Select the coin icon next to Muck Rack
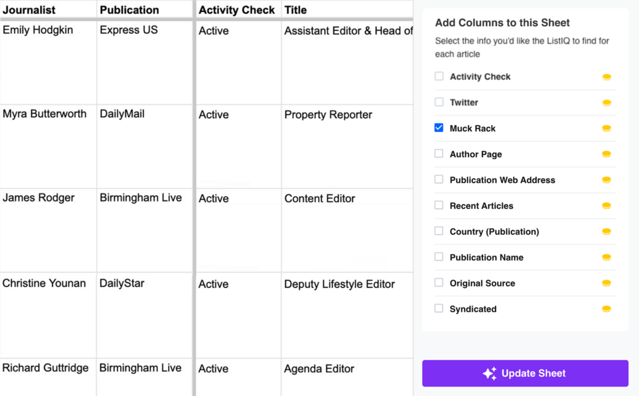The height and width of the screenshot is (396, 639). (606, 128)
